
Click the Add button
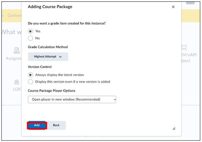37,125
